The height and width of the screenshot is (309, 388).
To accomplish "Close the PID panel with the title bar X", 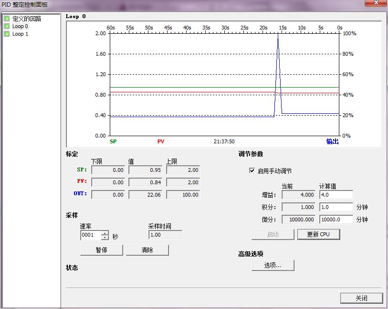I will (376, 3).
